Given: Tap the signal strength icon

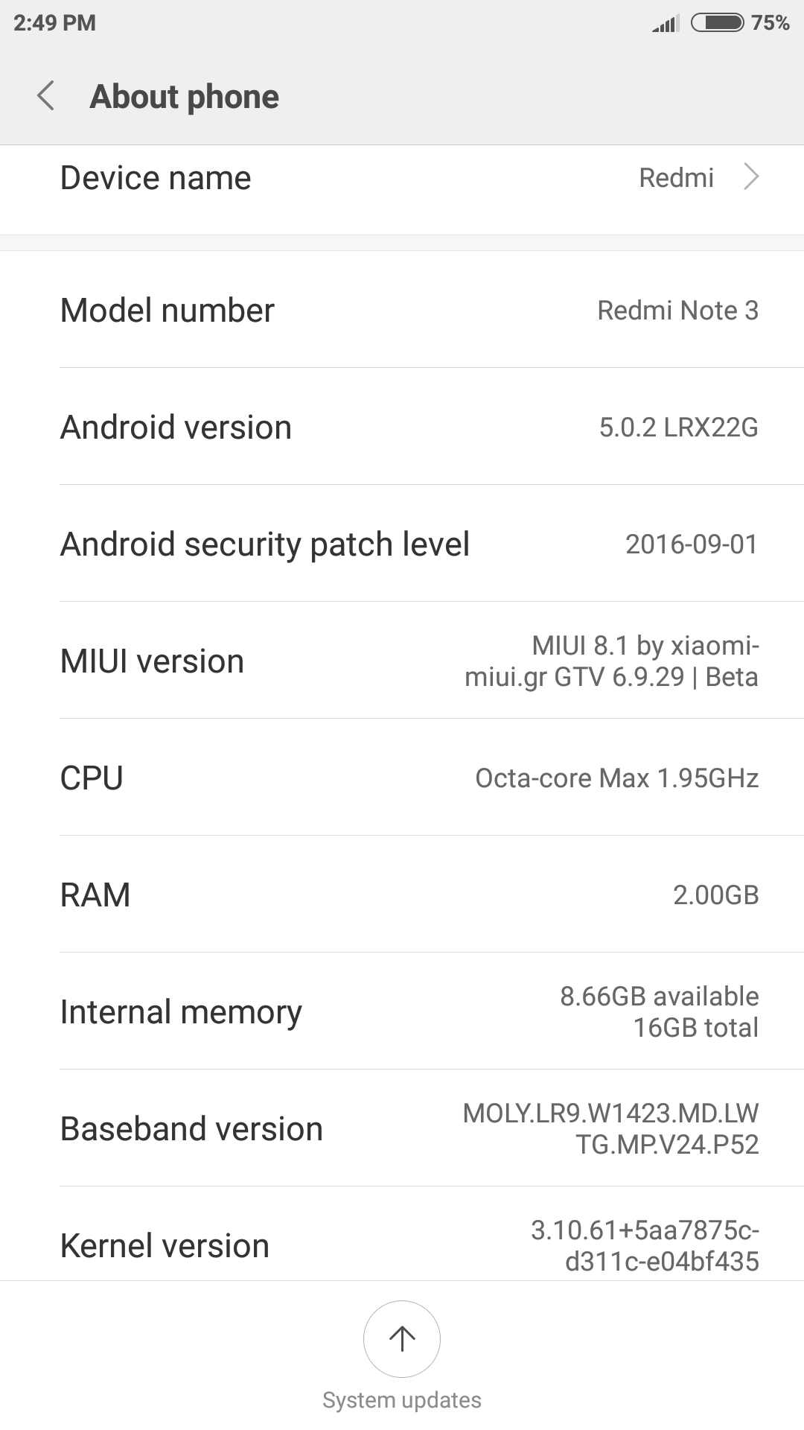Looking at the screenshot, I should pos(666,24).
